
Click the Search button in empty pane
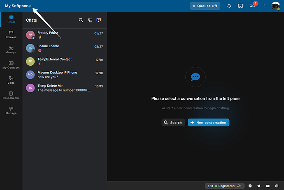click(173, 122)
